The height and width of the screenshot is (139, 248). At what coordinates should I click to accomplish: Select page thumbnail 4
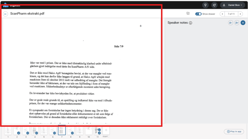coord(35,130)
